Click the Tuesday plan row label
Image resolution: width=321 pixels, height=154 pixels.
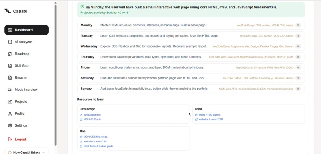tap(86, 36)
